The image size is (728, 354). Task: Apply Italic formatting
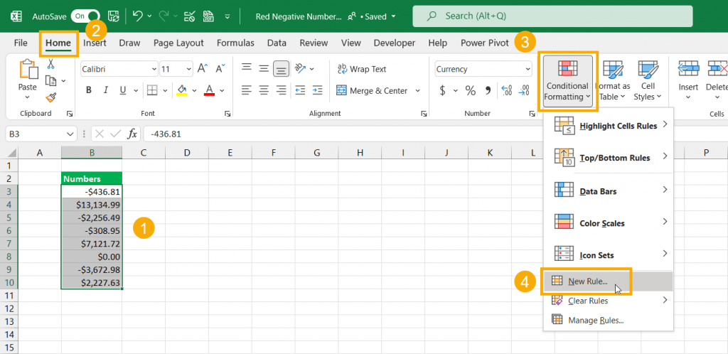pos(107,90)
